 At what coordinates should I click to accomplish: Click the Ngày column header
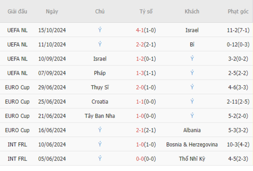pos(52,12)
